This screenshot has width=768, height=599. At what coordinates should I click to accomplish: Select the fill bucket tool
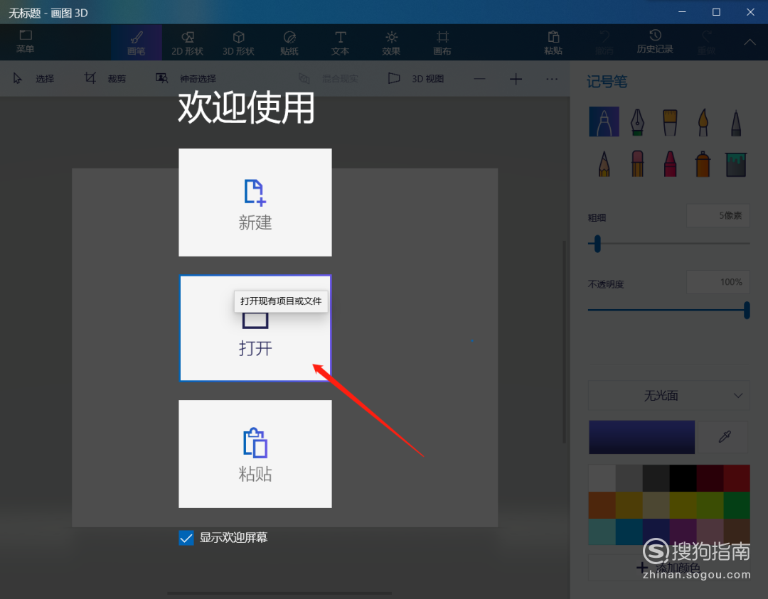click(736, 164)
